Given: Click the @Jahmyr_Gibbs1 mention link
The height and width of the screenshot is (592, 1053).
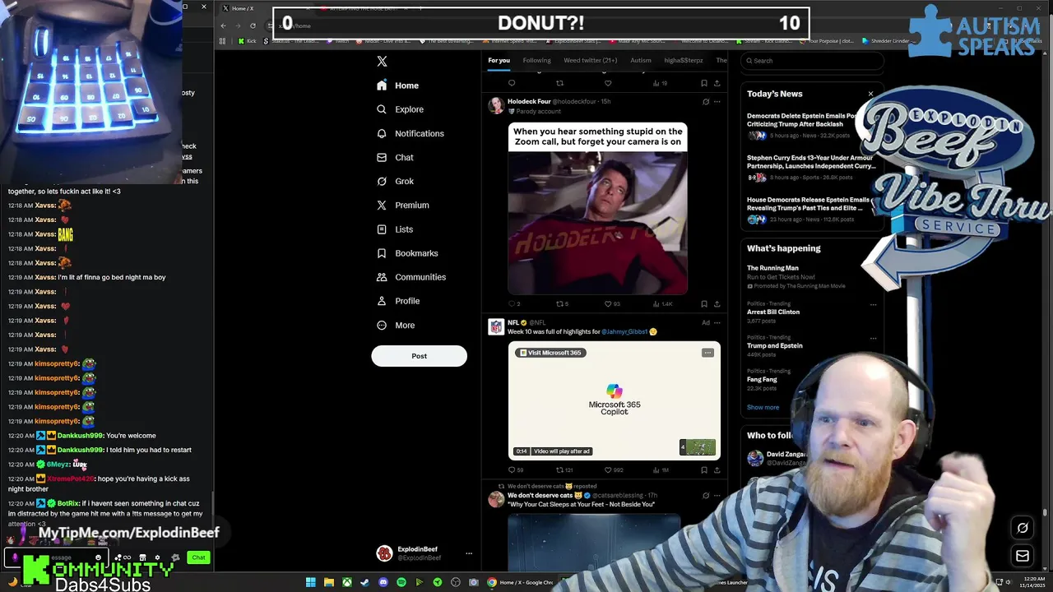Looking at the screenshot, I should click(624, 331).
